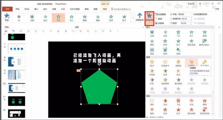Click the Share (共享) button
The image size is (223, 120).
click(217, 9)
